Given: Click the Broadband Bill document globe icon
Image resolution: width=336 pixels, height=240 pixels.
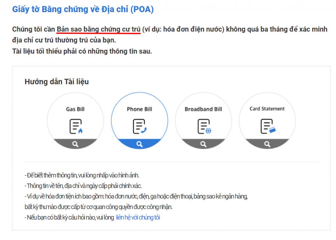Looking at the screenshot, I should [x=204, y=127].
